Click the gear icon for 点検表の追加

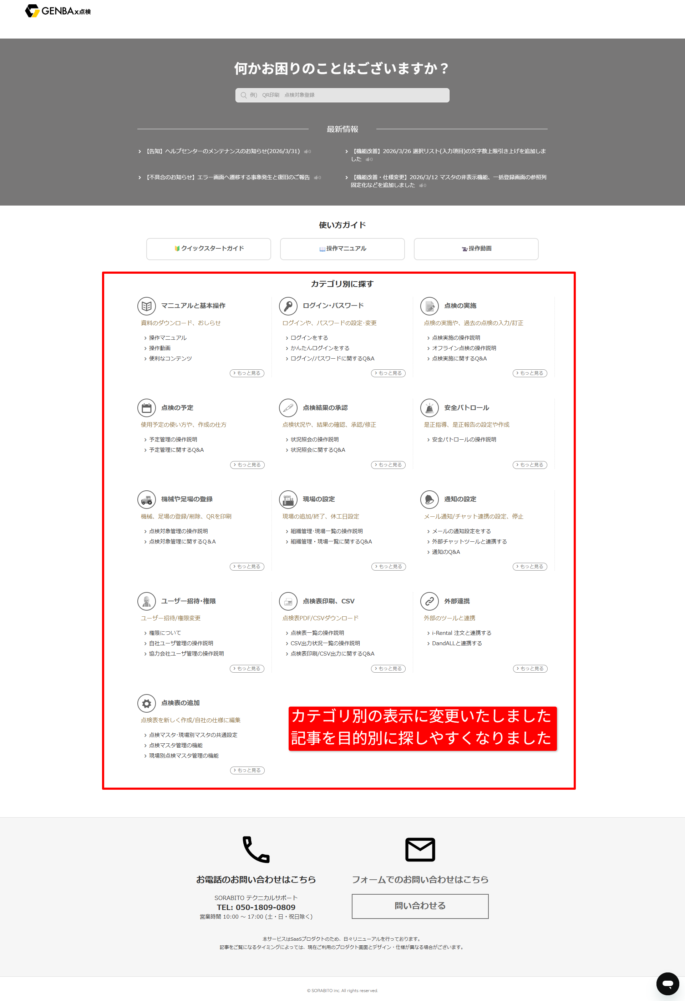[146, 703]
